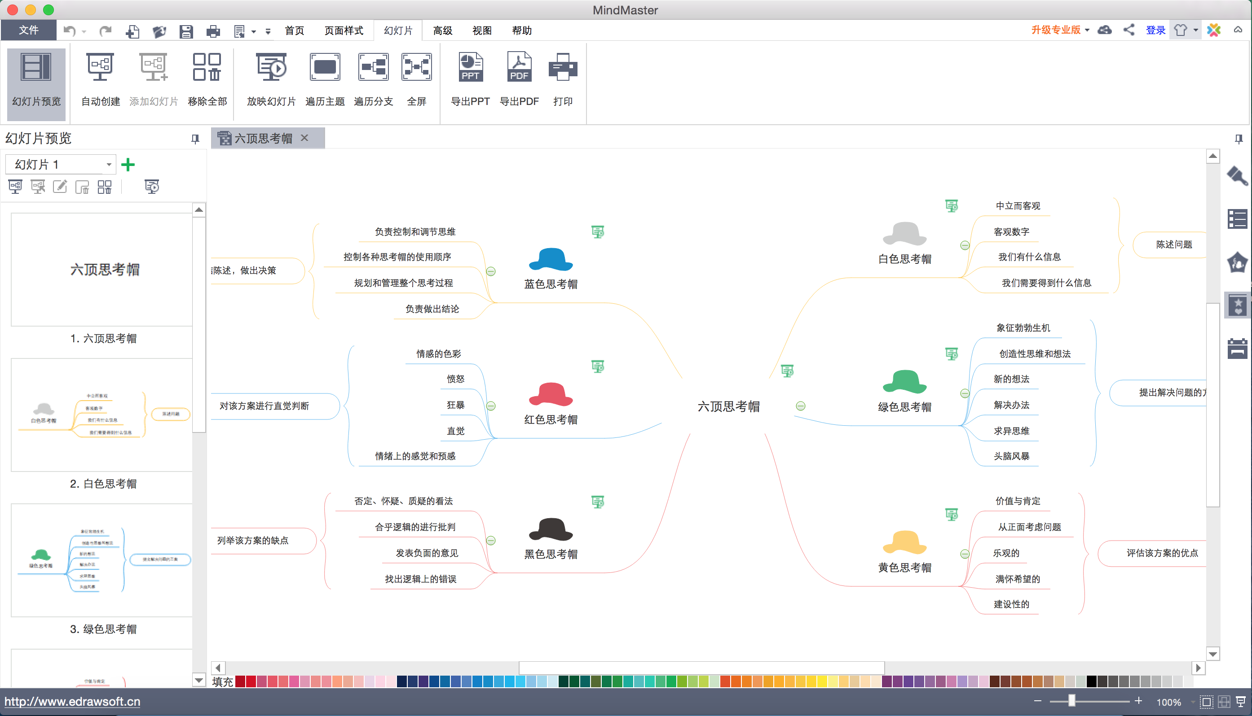Click slide icon beside 红色思考帽
1252x716 pixels.
tap(597, 367)
